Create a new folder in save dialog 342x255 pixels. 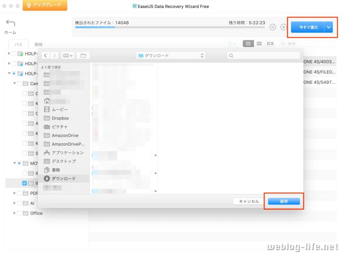pos(83,56)
